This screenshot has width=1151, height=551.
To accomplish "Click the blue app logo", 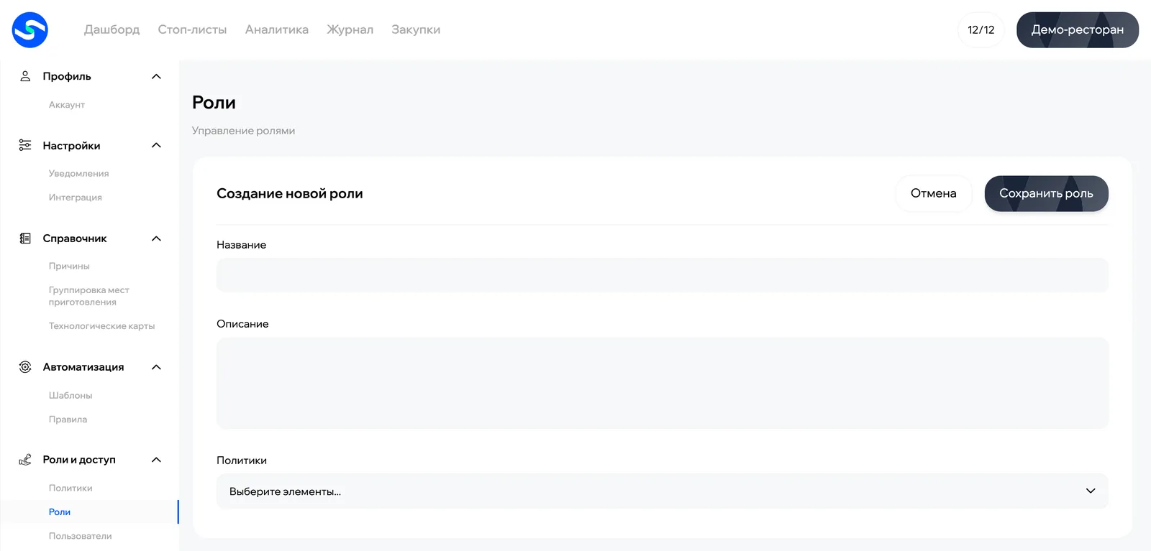I will pyautogui.click(x=30, y=30).
